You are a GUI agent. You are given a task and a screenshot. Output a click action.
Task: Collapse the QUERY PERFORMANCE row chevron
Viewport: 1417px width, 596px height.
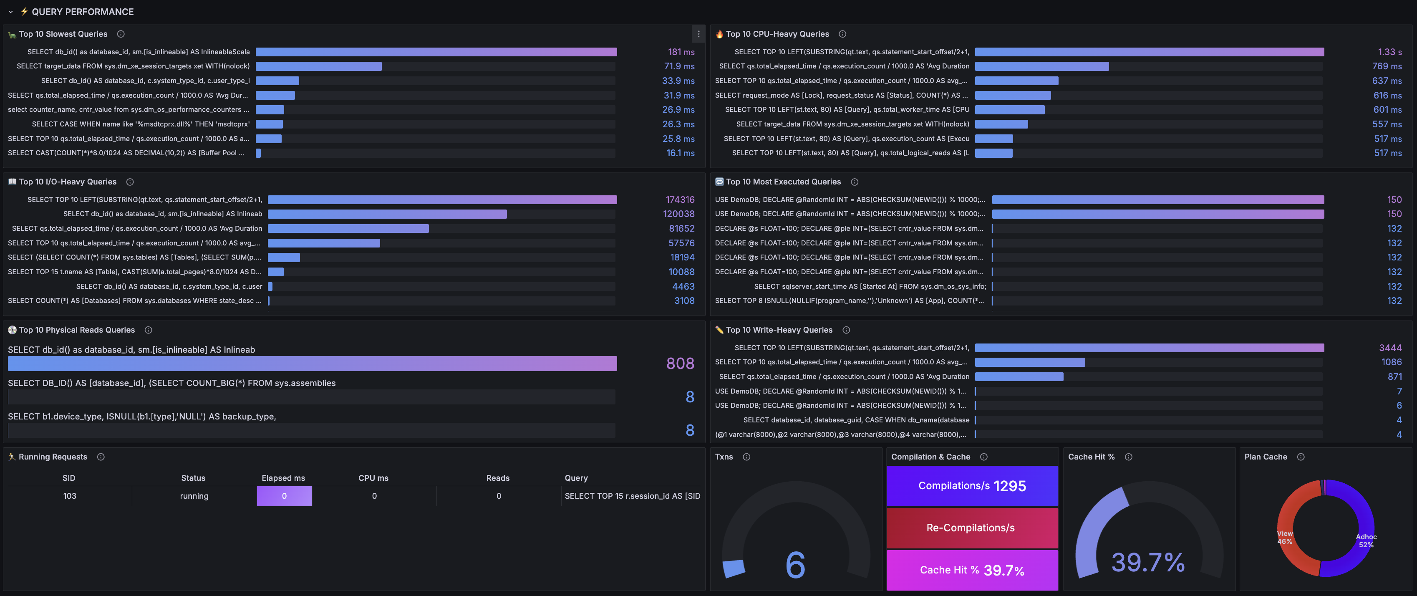[x=10, y=12]
